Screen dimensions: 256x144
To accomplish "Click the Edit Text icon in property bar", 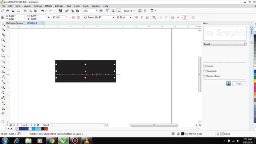I will point(178,18).
